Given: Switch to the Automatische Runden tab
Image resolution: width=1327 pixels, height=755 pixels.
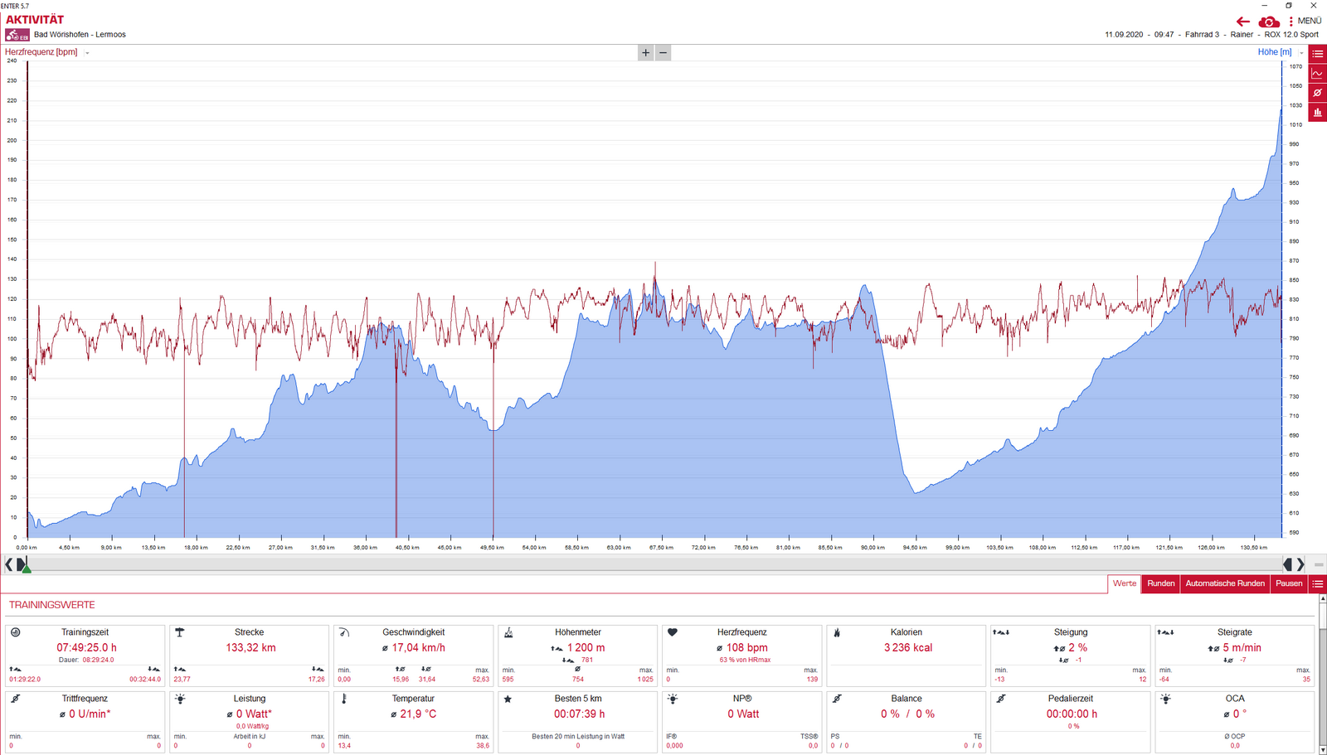Looking at the screenshot, I should point(1224,583).
